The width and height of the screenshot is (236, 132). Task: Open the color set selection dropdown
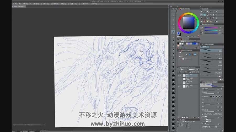[x=188, y=41]
